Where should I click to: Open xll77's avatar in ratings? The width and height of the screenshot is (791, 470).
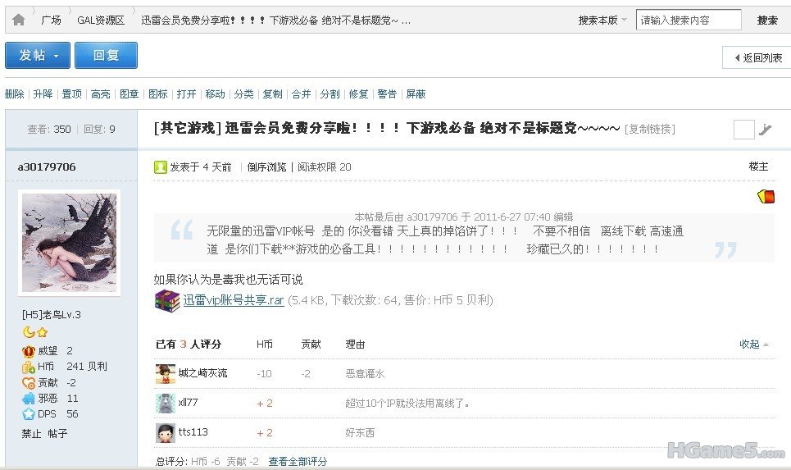tap(166, 403)
